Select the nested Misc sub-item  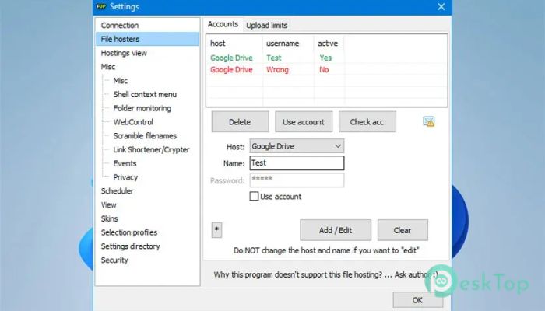[x=121, y=81]
